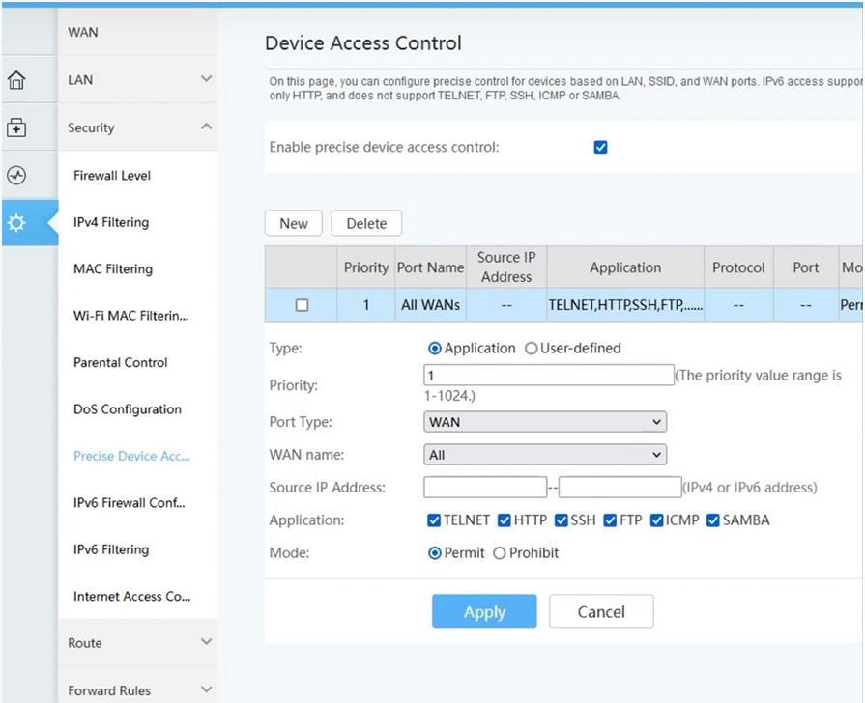865x703 pixels.
Task: Tick the checkbox for the All WANs rule
Action: tap(302, 305)
